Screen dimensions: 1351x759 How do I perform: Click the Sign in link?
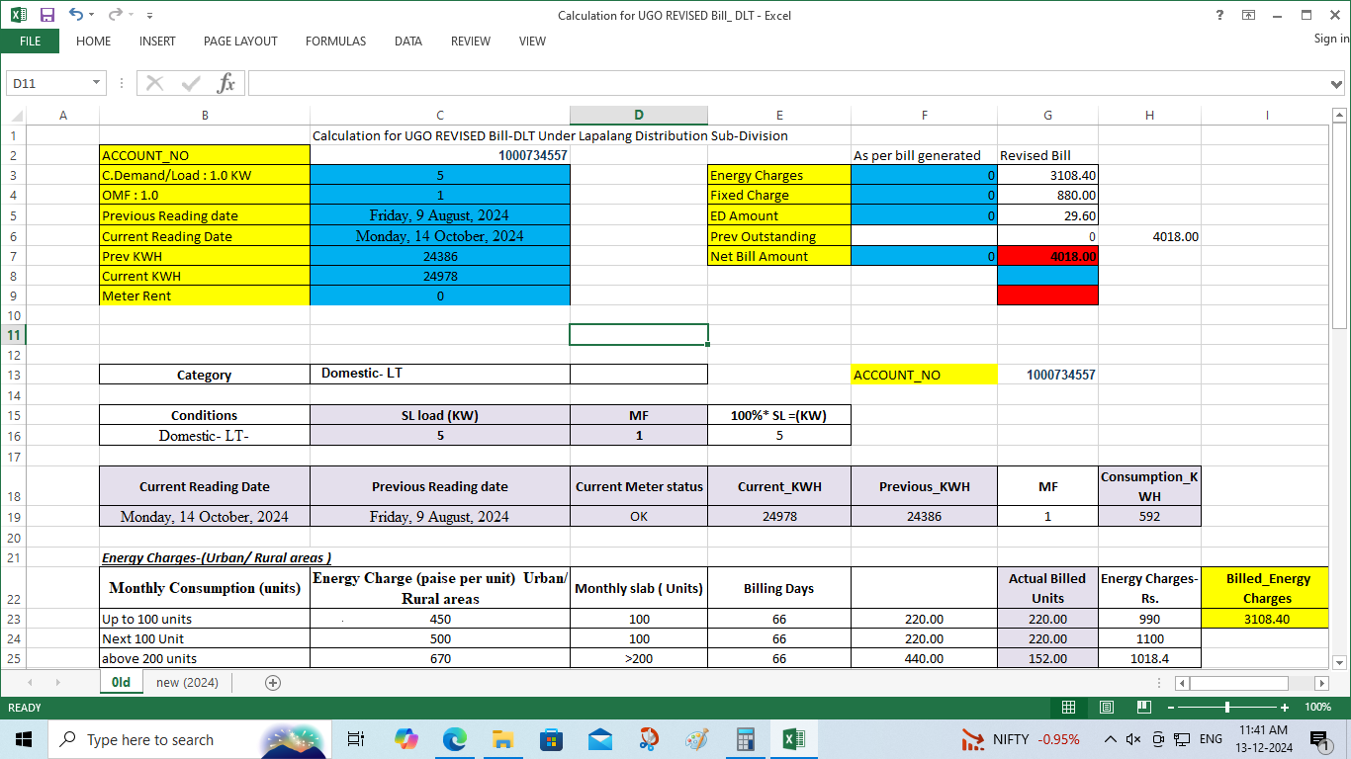pyautogui.click(x=1331, y=39)
